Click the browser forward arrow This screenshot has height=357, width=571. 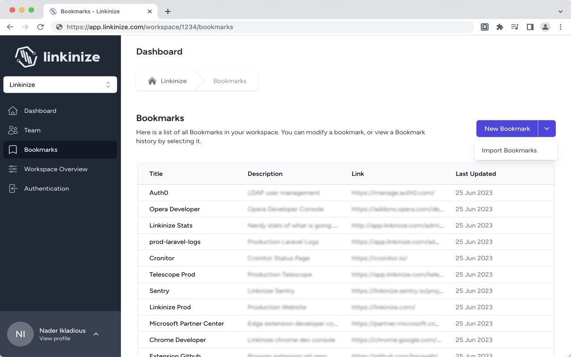25,27
